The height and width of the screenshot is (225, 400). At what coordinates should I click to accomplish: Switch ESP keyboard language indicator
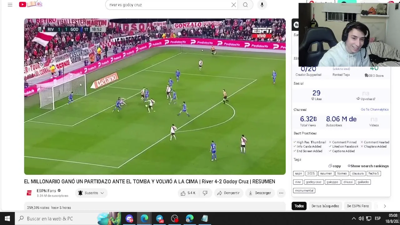click(377, 218)
